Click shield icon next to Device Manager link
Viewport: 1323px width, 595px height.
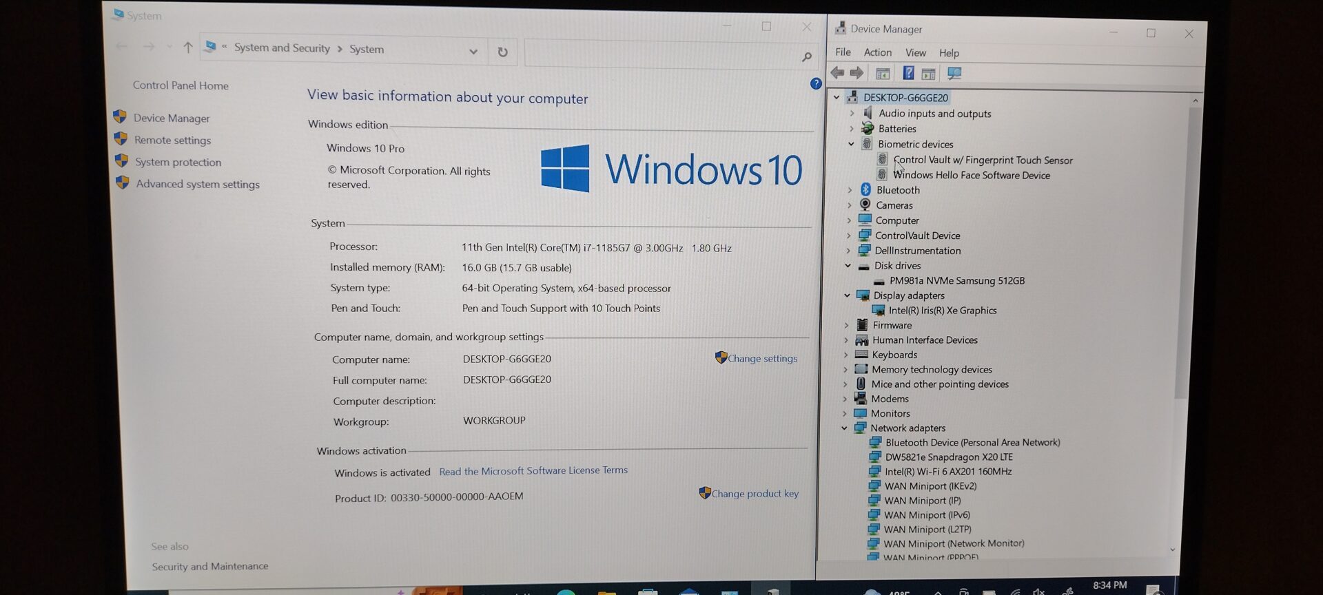click(120, 117)
